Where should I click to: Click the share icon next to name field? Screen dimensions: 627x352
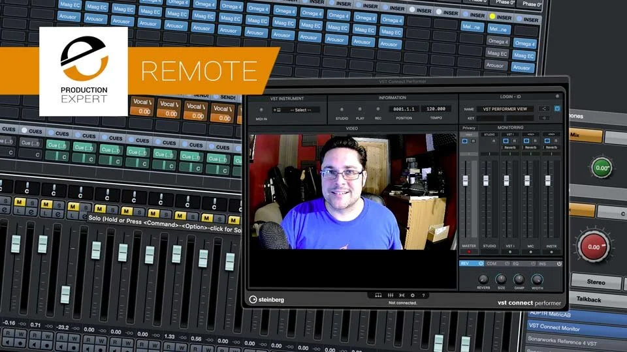click(x=544, y=109)
